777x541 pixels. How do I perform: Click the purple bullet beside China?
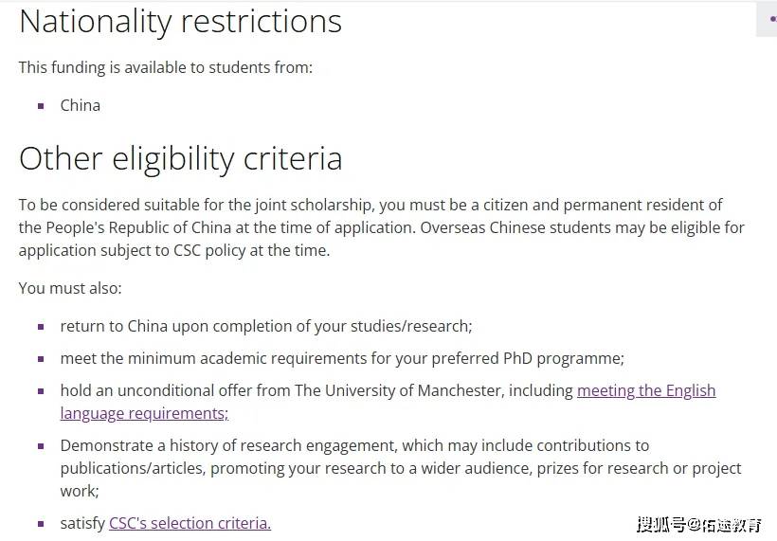pyautogui.click(x=41, y=106)
